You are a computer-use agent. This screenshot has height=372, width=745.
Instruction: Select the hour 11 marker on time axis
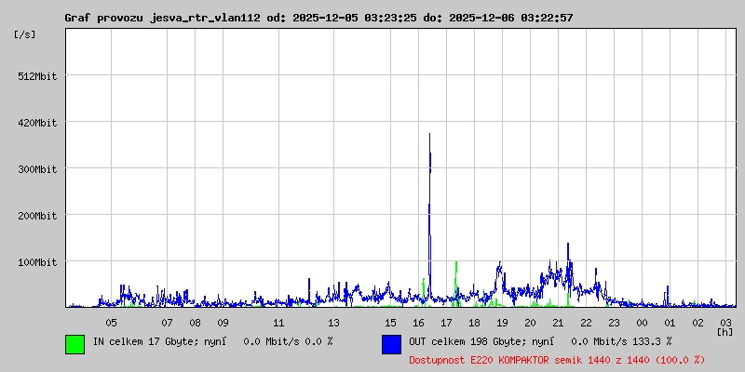(x=278, y=322)
